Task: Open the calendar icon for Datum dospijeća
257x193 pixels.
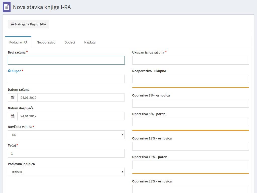Action: click(13, 116)
